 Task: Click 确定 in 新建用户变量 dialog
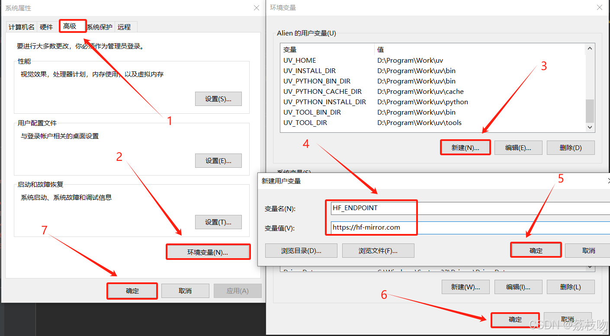coord(536,250)
